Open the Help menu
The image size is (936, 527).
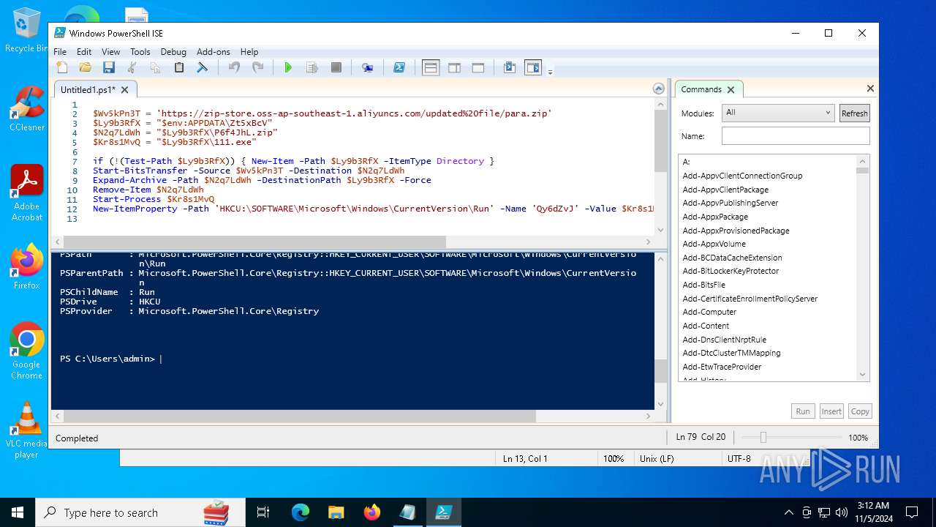[249, 51]
